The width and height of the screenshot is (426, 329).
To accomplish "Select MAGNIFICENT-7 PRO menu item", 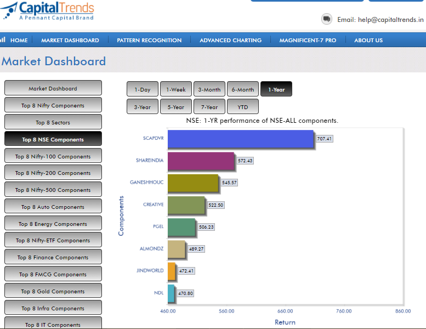I will (308, 40).
